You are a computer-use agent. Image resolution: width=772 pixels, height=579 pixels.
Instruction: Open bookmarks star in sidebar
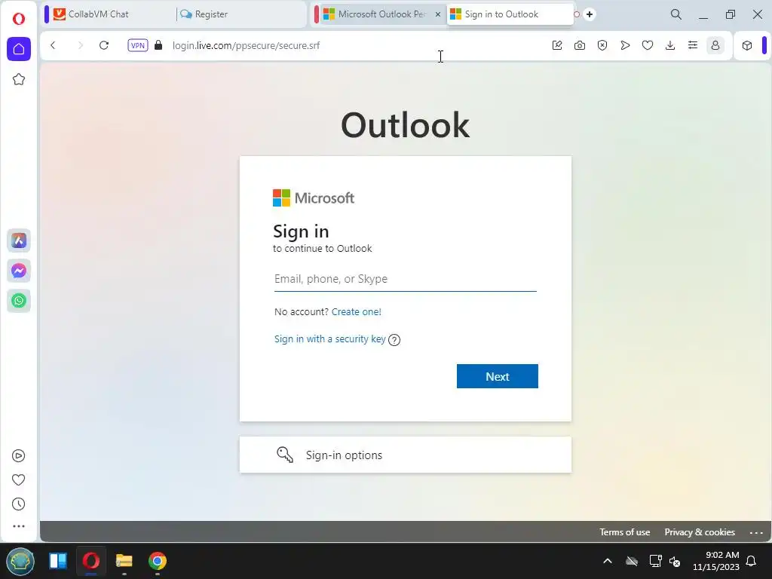click(19, 79)
